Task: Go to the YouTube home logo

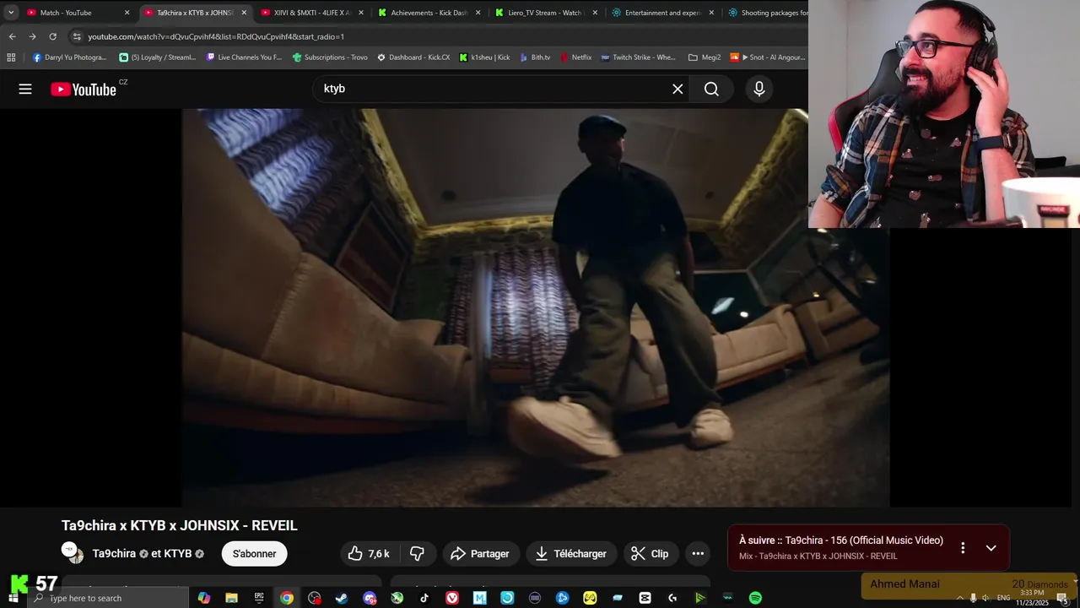Action: (84, 90)
